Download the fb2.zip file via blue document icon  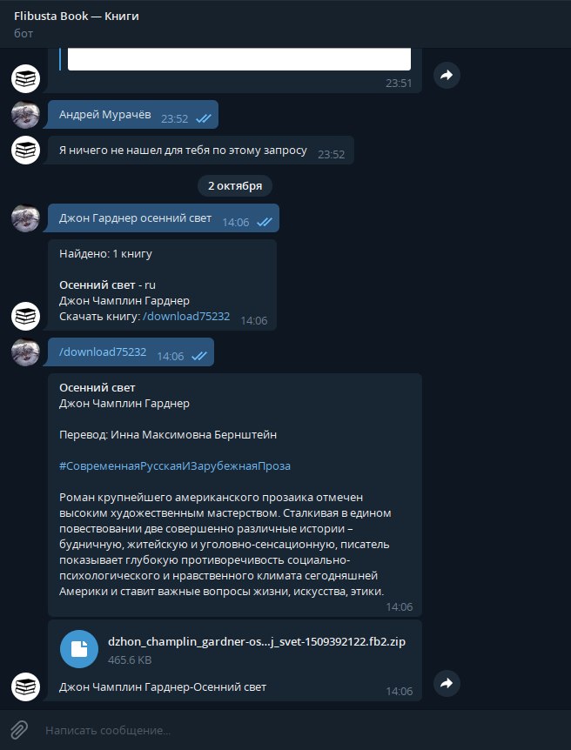point(79,648)
